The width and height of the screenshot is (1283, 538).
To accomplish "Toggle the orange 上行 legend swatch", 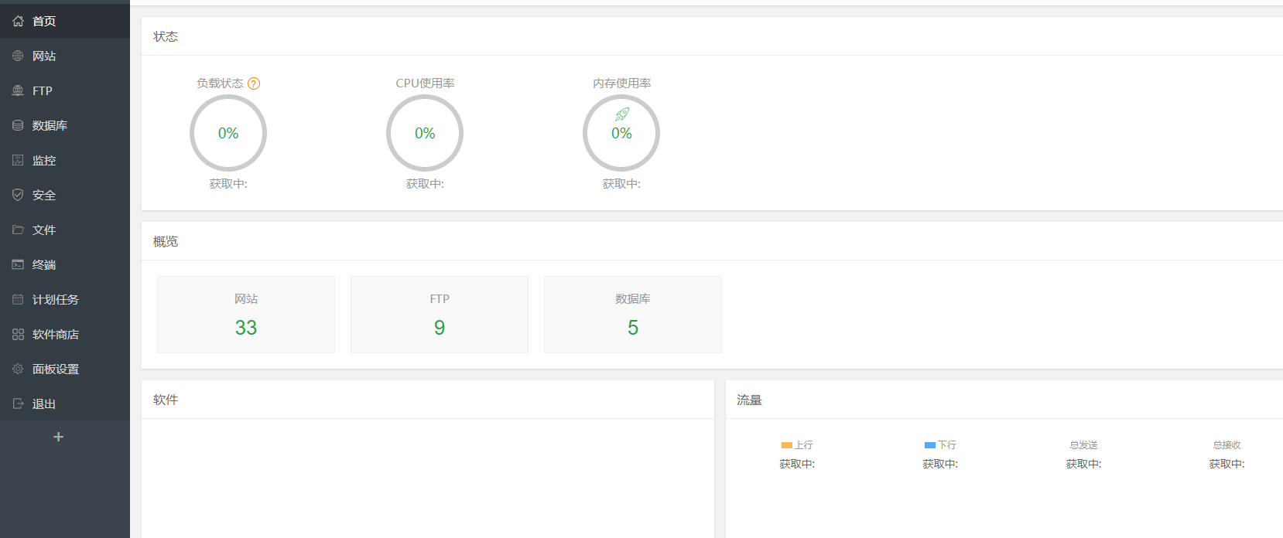I will point(787,445).
